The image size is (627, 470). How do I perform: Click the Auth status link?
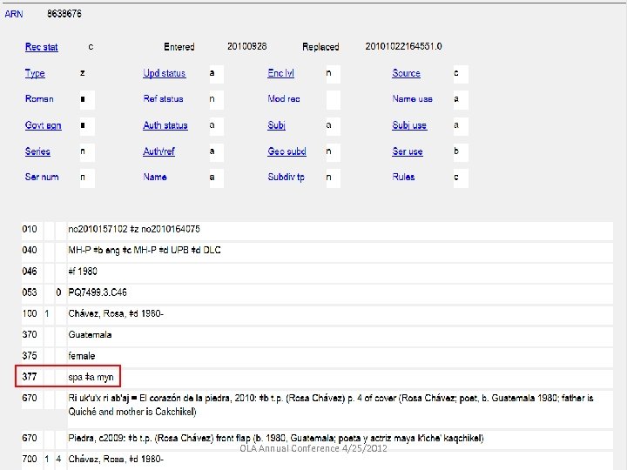point(165,125)
